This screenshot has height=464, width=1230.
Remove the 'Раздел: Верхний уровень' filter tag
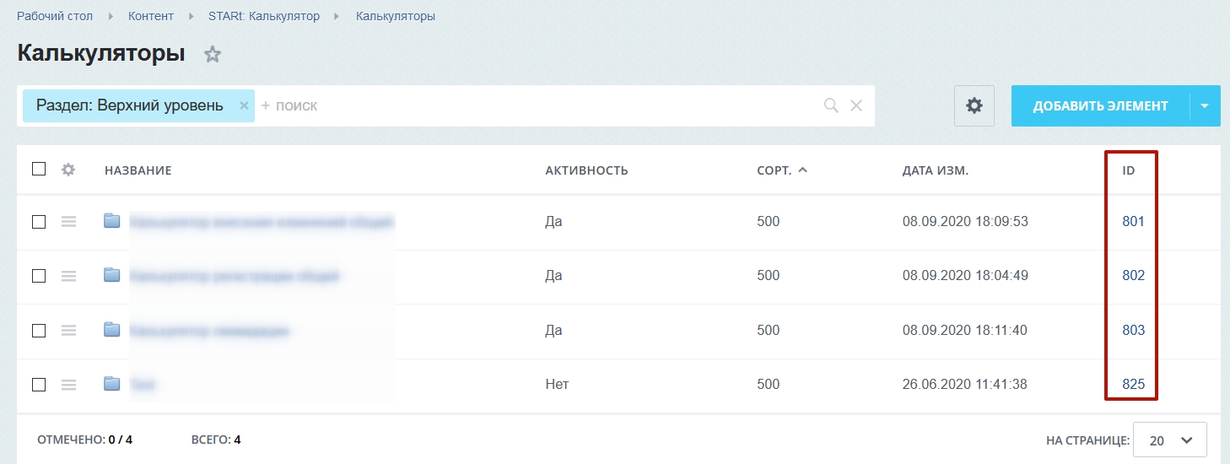[x=244, y=105]
